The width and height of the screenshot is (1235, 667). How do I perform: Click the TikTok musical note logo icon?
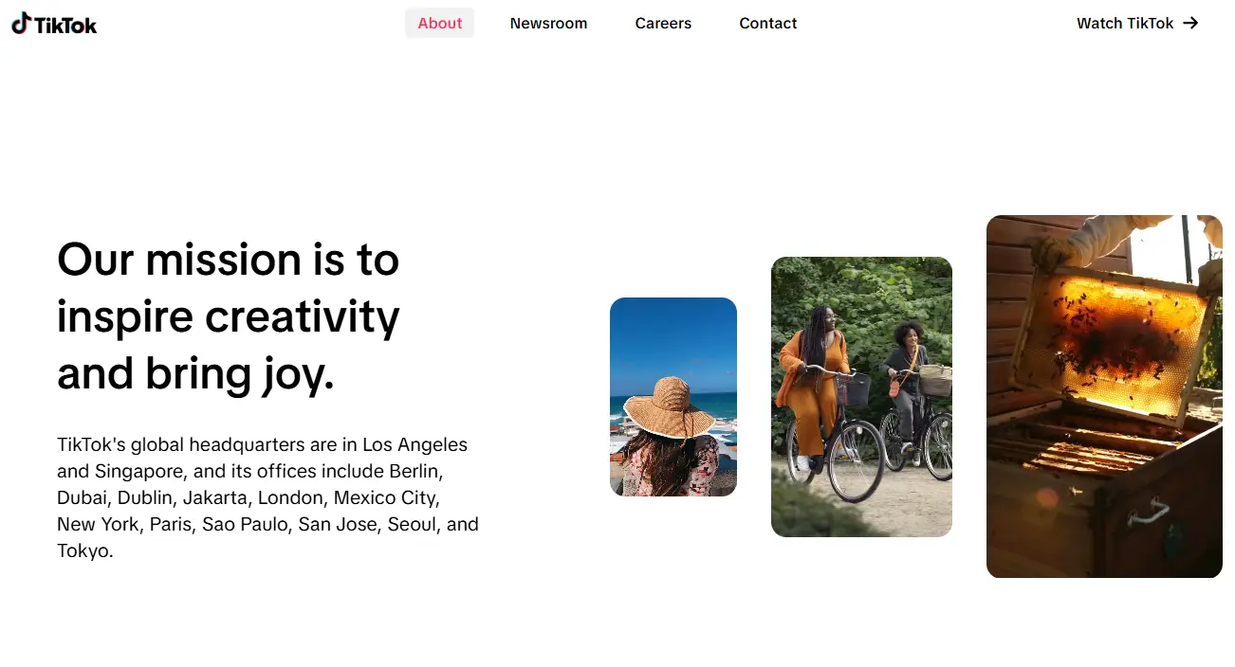click(x=21, y=24)
